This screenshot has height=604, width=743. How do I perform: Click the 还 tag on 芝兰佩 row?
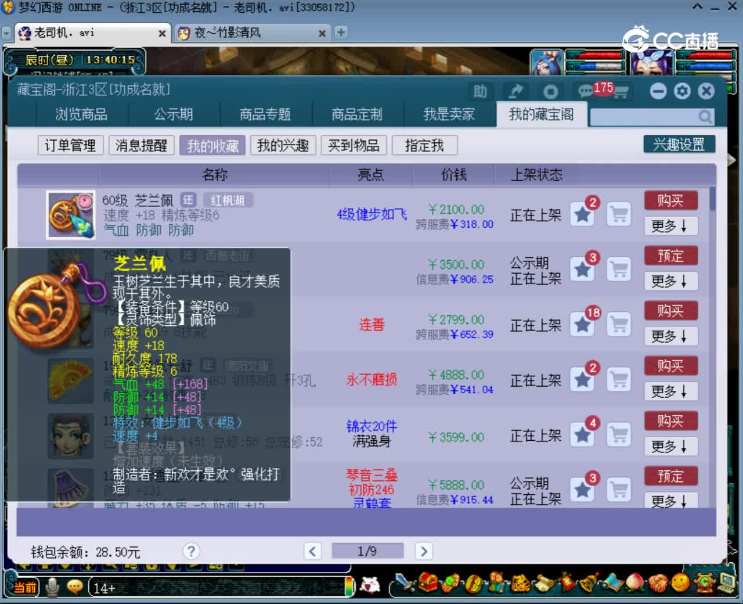tap(188, 200)
